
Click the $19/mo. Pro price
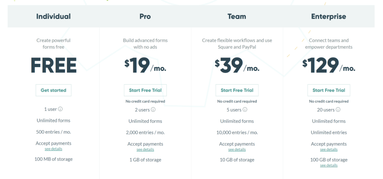pyautogui.click(x=145, y=65)
